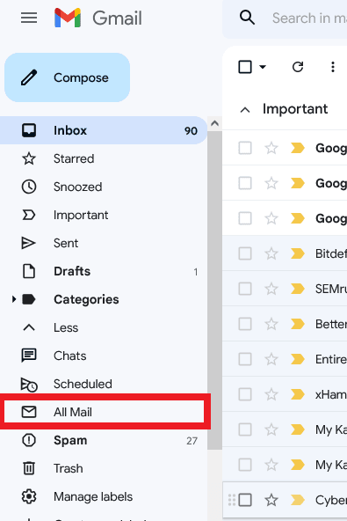Image resolution: width=347 pixels, height=521 pixels.
Task: Star the Bitdef email
Action: pyautogui.click(x=271, y=253)
